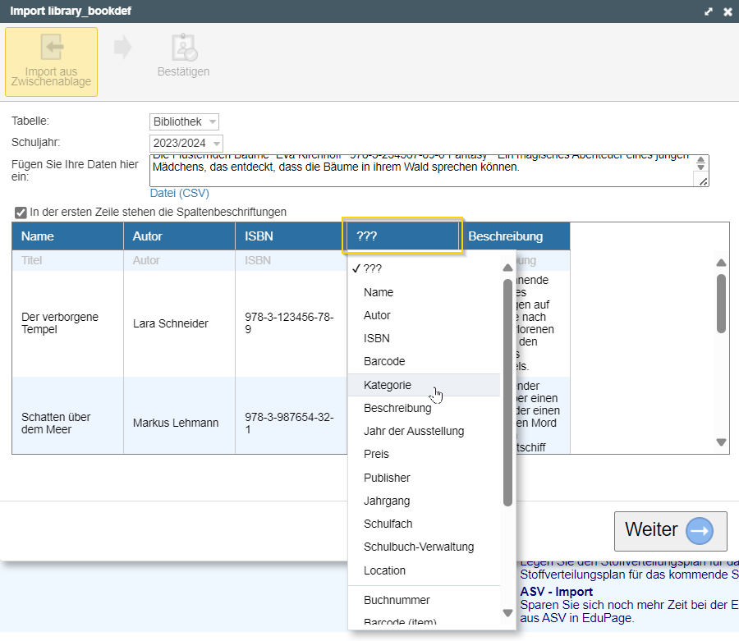Image resolution: width=739 pixels, height=641 pixels.
Task: Click 'Lara Schneider' author cell
Action: (x=179, y=323)
